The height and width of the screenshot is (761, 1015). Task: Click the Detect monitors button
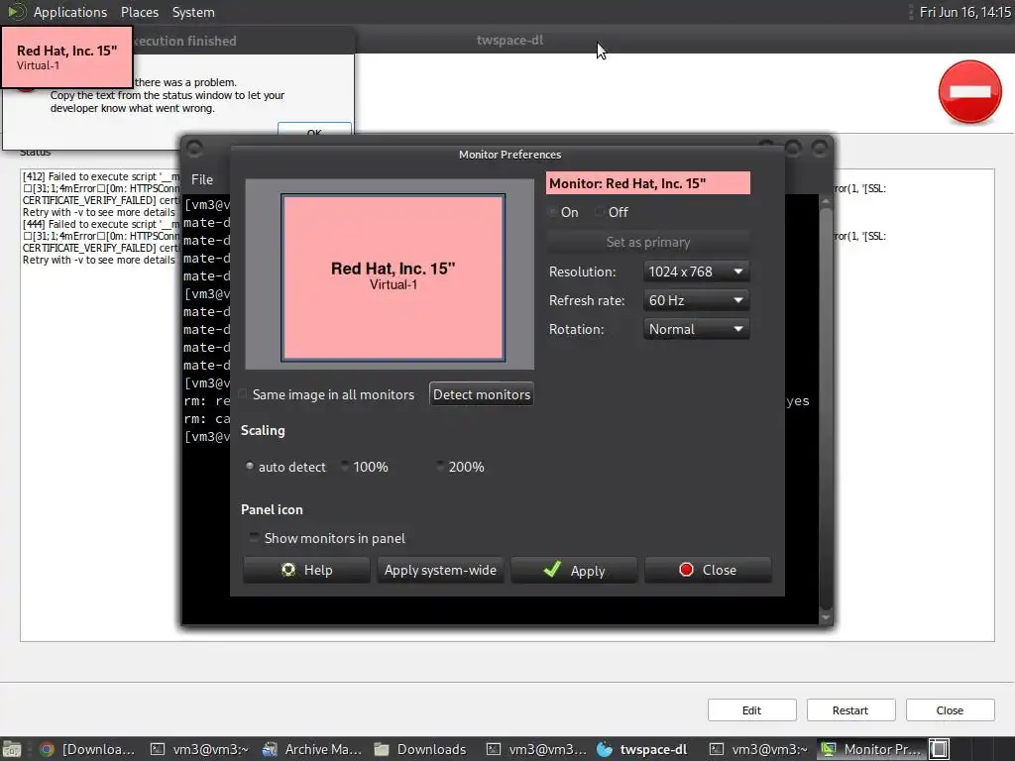(482, 394)
